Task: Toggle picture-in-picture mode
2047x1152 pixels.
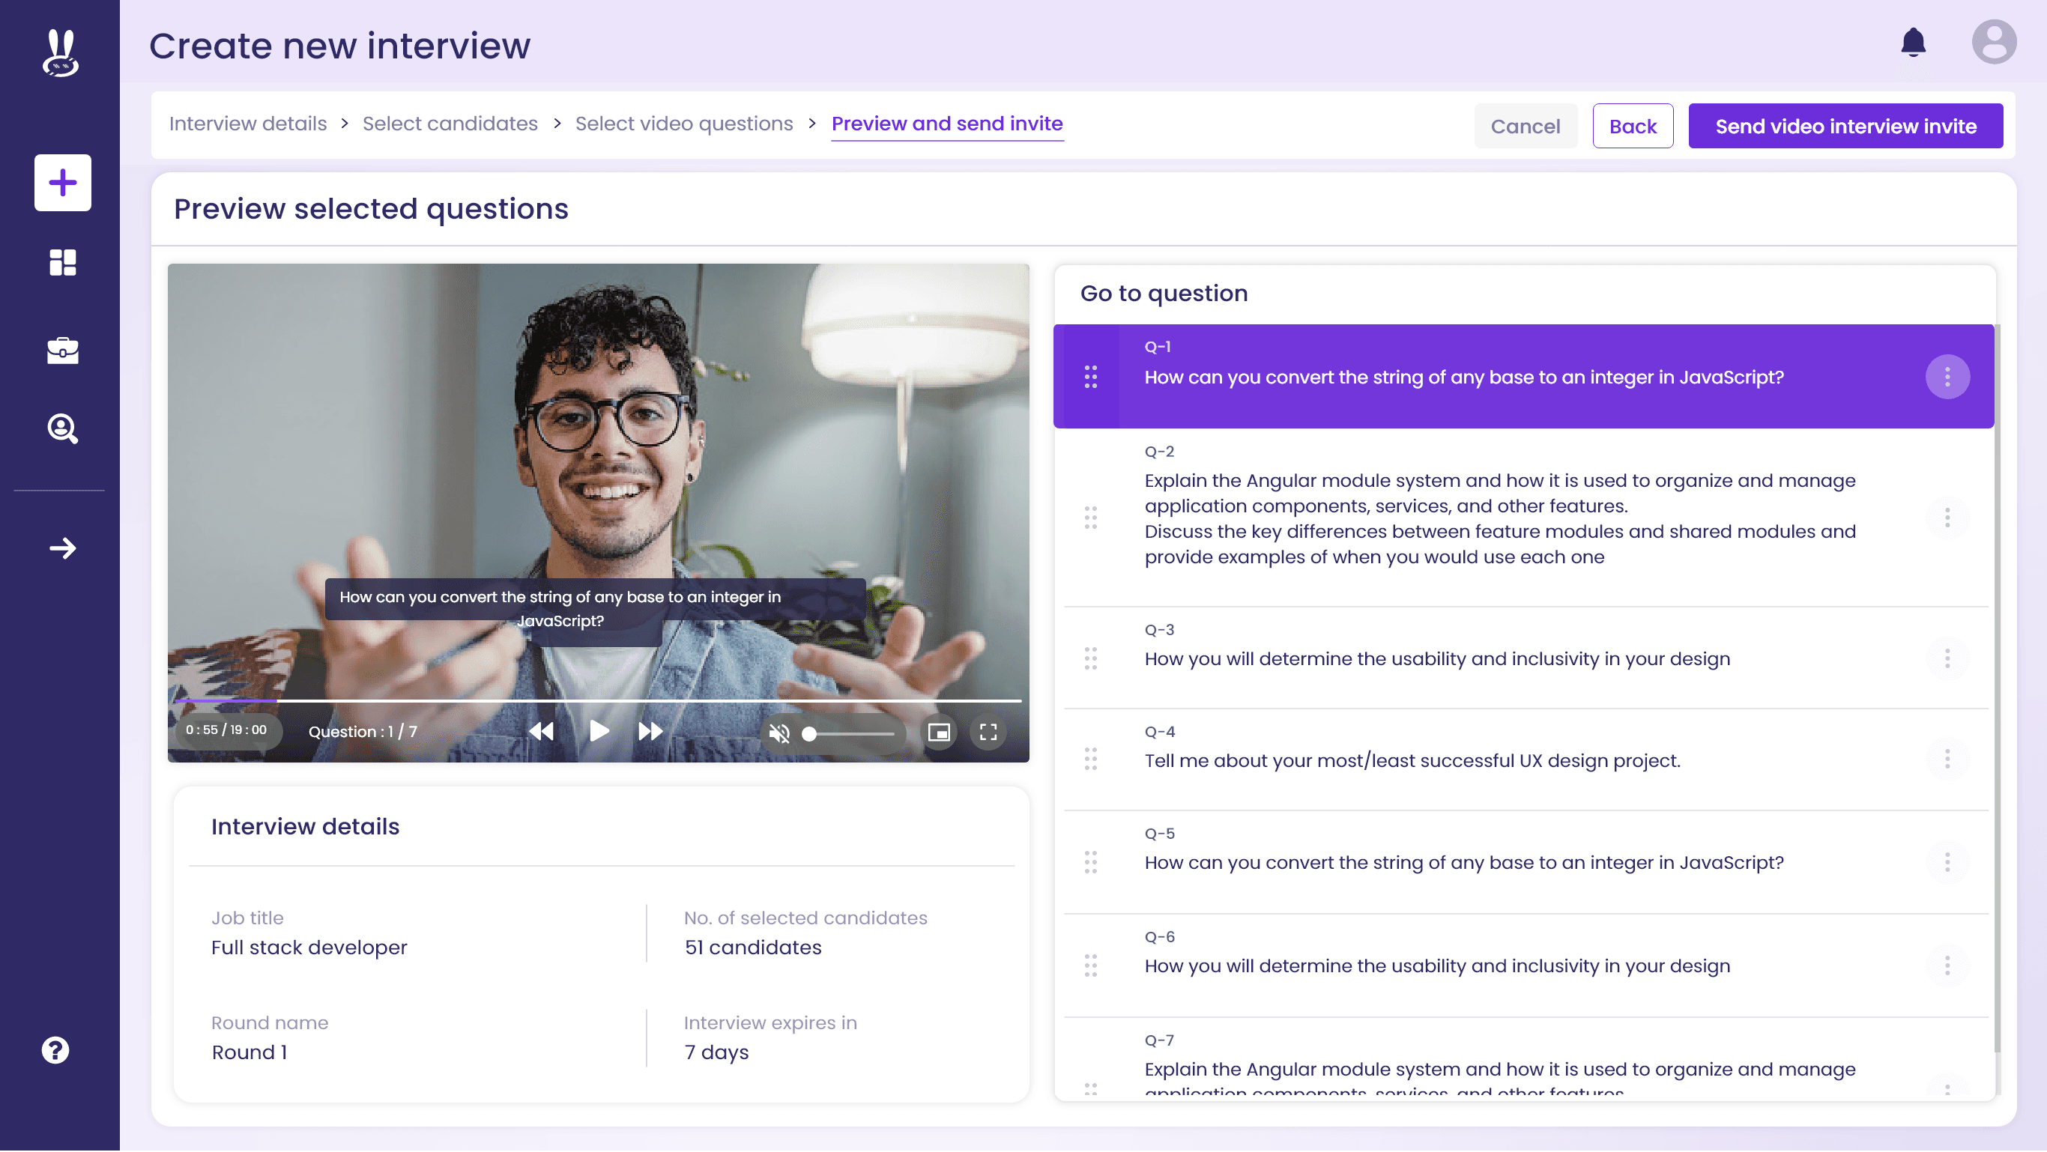Action: click(940, 733)
